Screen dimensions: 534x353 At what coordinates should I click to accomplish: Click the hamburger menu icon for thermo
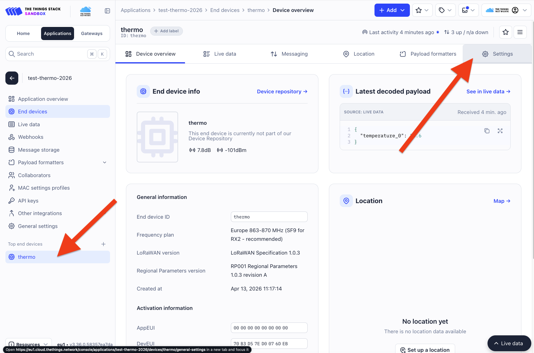(520, 32)
